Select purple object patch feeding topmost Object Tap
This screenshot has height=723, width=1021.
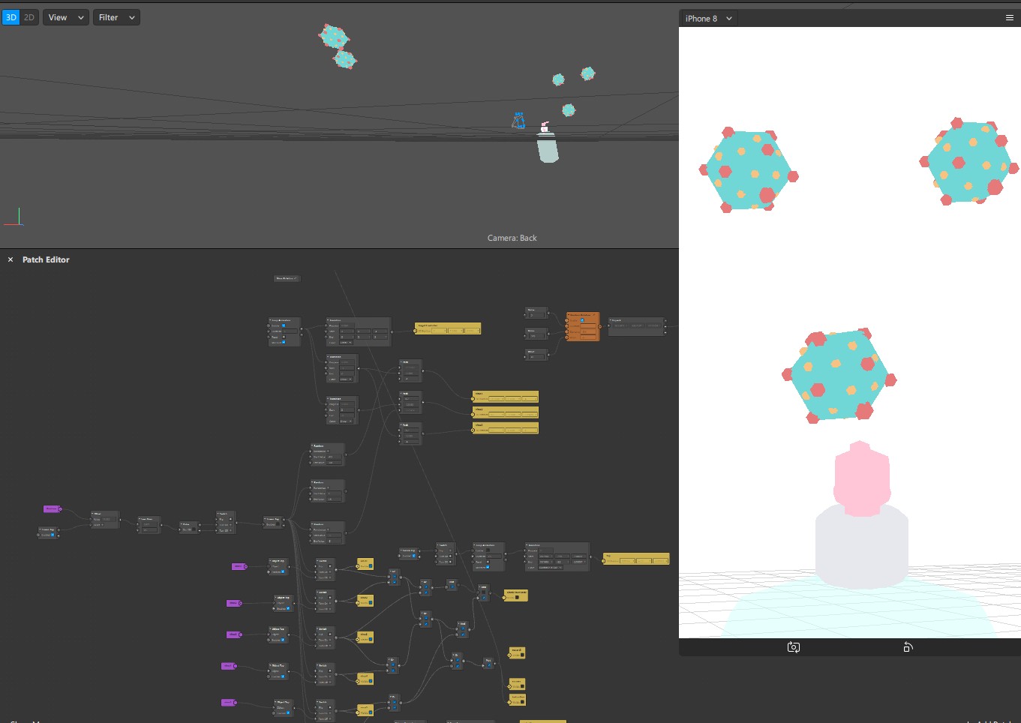pos(239,566)
